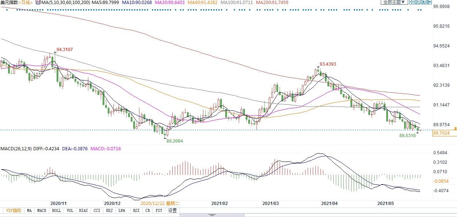
Task: Switch to the KDJ indicator tab
Action: [x=109, y=210]
